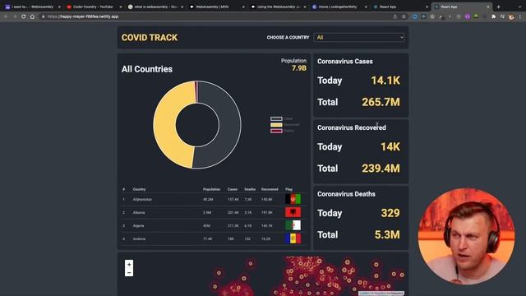Zoom out on the map

pos(129,272)
